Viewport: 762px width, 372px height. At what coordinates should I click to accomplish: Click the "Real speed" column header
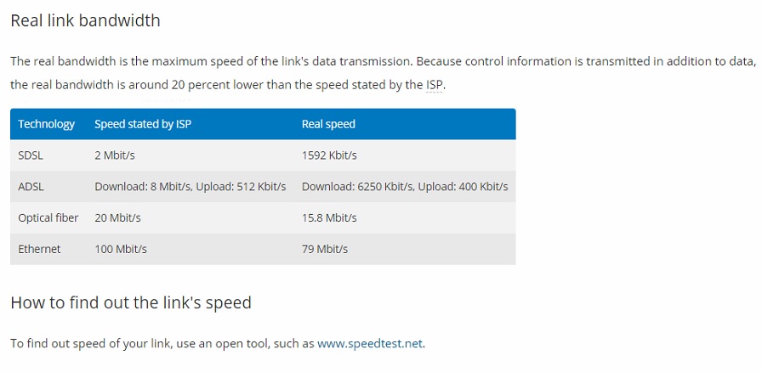point(328,124)
